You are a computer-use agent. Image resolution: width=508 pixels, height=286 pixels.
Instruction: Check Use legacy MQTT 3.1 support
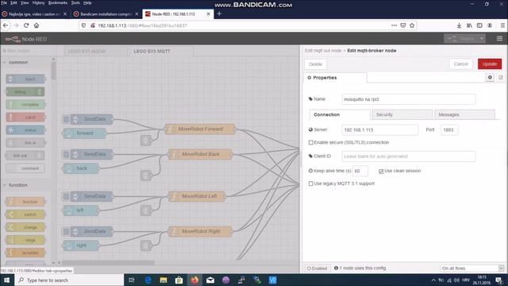(x=310, y=184)
